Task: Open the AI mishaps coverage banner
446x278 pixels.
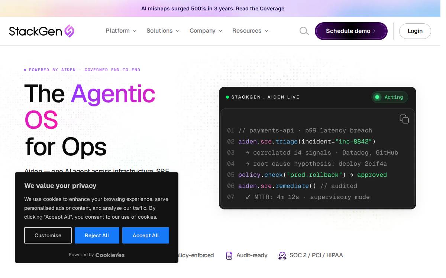Action: coord(213,9)
